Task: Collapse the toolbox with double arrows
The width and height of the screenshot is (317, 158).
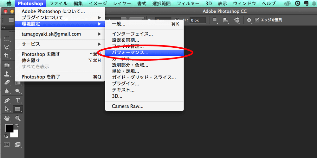Action: [3, 28]
